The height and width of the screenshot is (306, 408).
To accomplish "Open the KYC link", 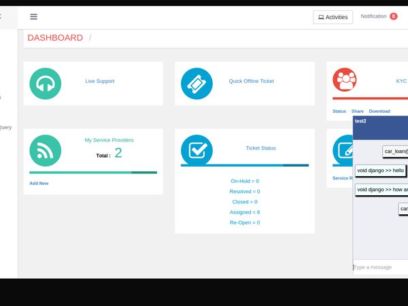I will click(401, 81).
